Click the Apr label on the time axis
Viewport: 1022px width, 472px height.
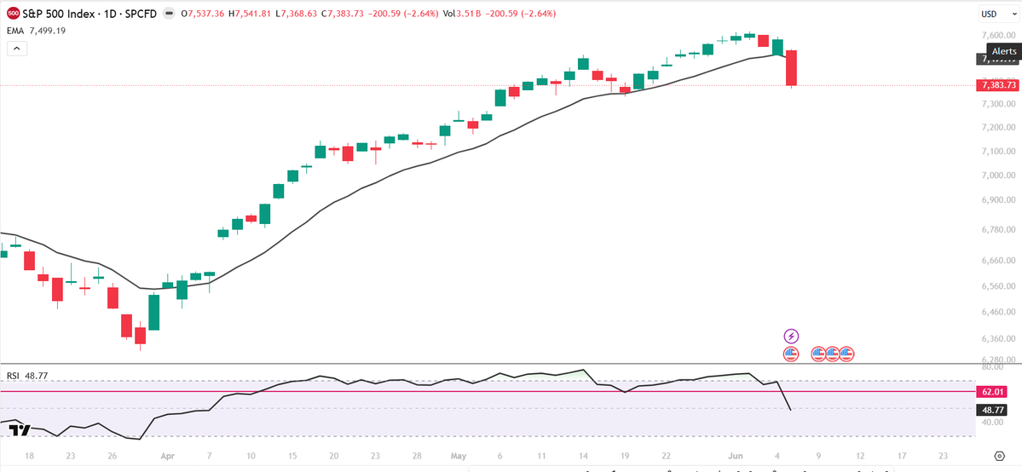[168, 457]
